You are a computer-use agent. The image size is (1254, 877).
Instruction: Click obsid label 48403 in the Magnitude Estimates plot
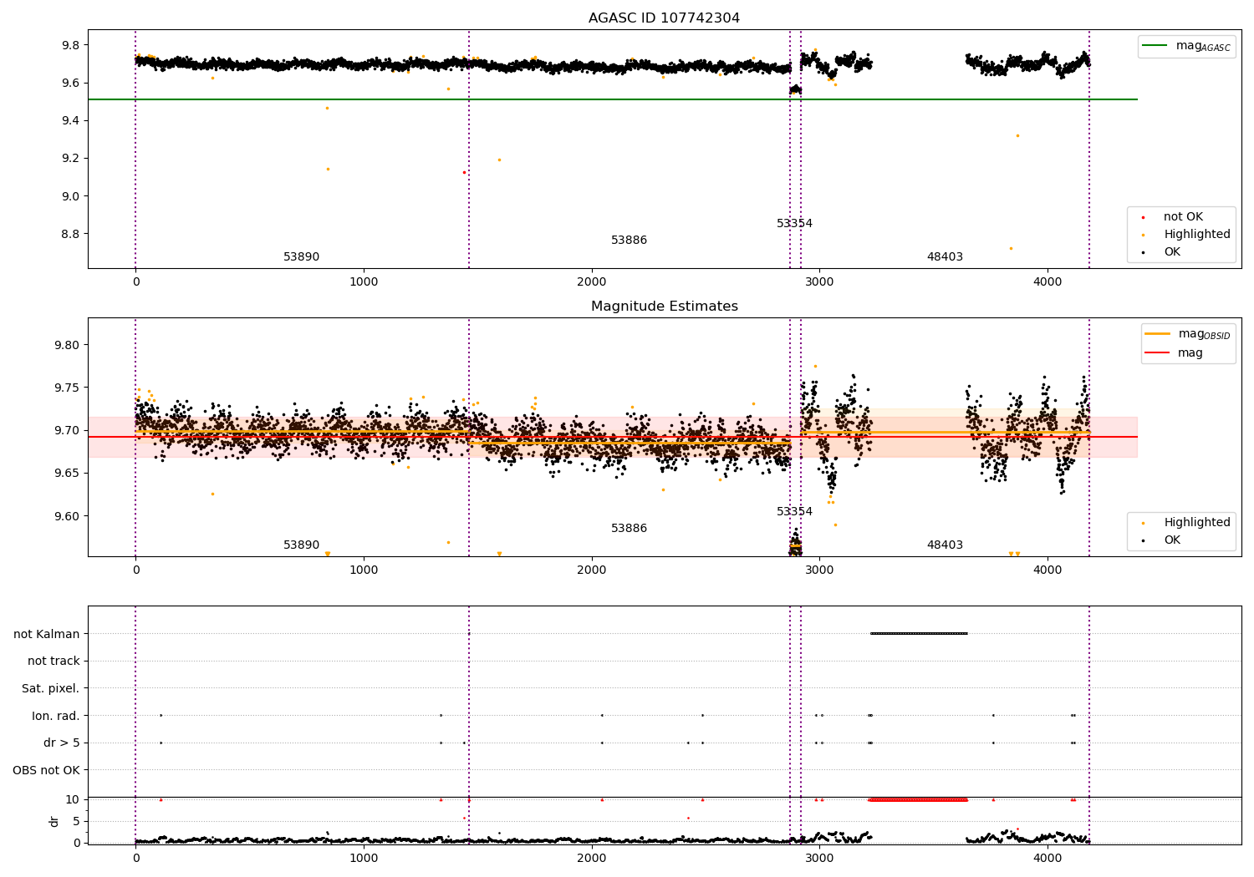945,545
